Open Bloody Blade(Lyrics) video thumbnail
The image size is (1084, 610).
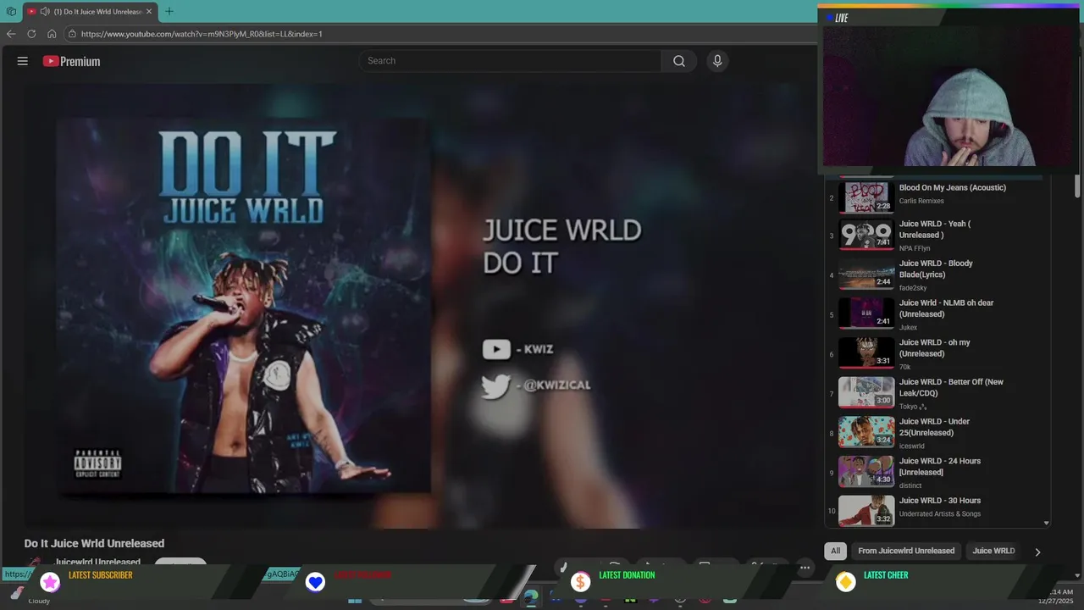[x=866, y=275]
